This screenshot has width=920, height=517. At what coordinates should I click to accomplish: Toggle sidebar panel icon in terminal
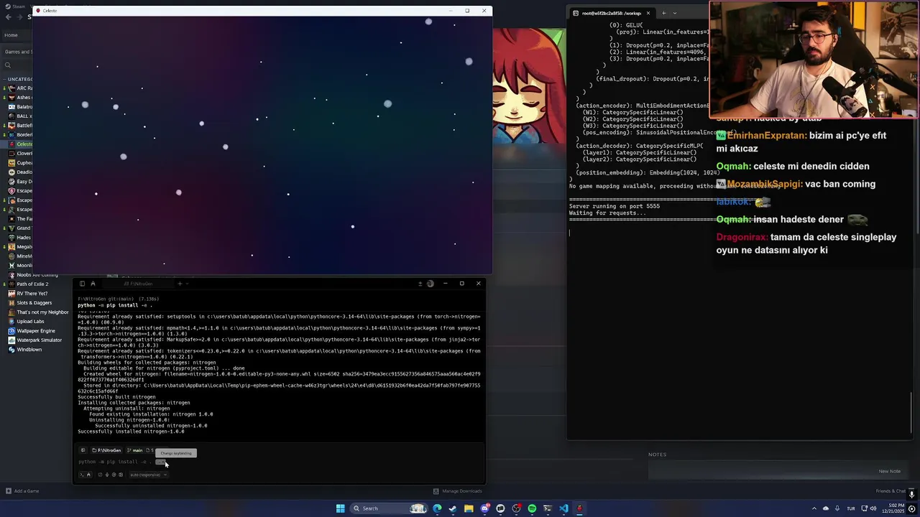coord(82,284)
